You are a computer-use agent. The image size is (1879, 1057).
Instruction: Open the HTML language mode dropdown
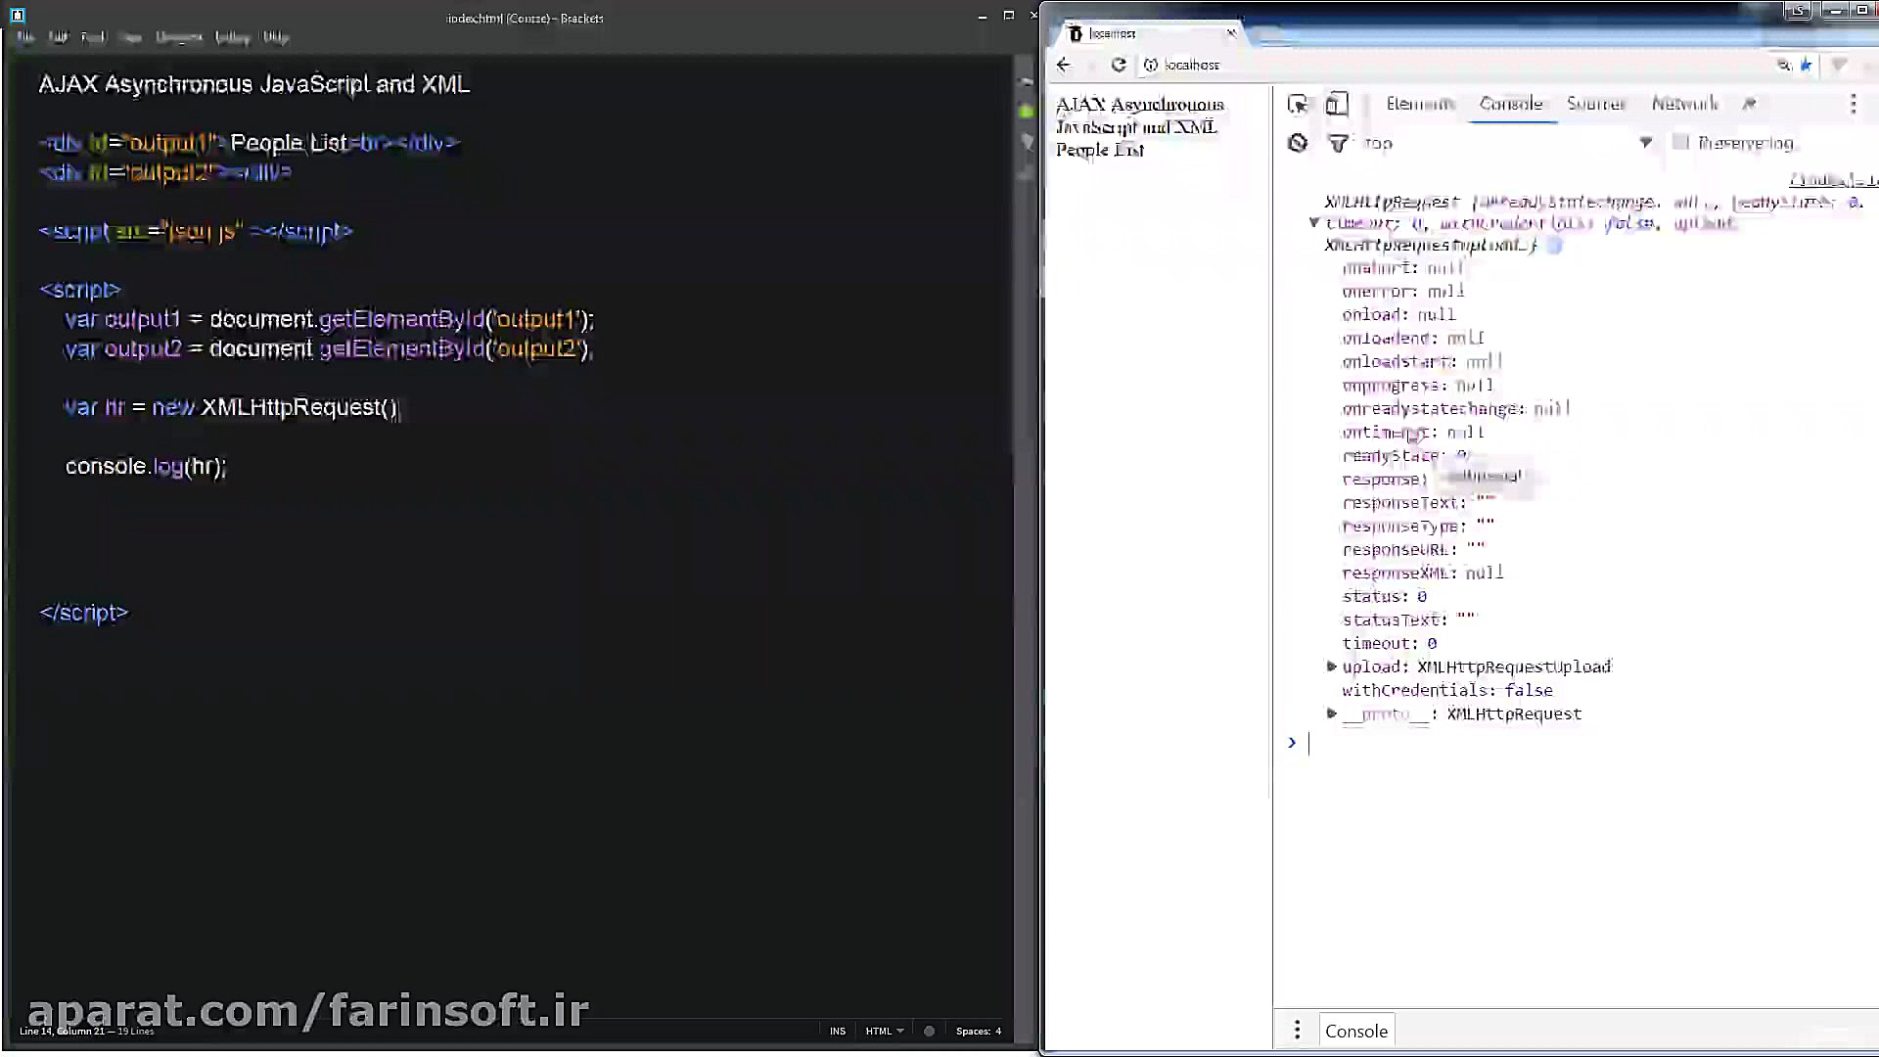tap(884, 1031)
